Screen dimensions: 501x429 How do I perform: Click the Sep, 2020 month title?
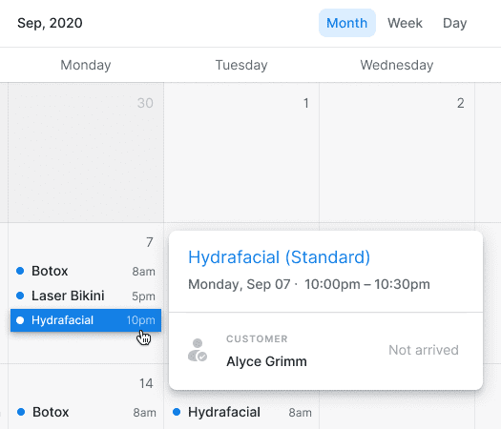pos(50,23)
